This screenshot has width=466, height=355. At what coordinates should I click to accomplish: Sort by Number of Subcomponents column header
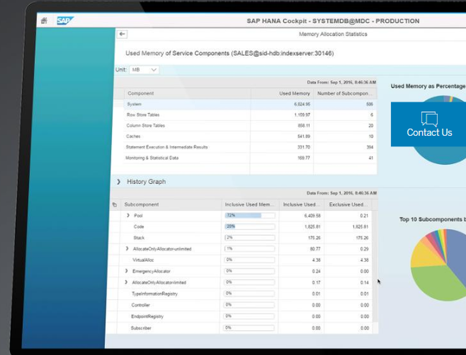pyautogui.click(x=345, y=93)
